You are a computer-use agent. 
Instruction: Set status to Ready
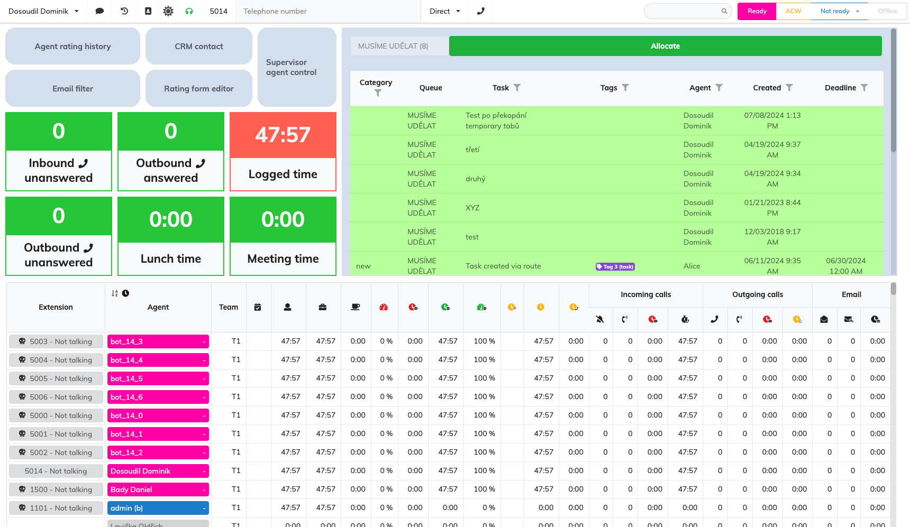757,11
